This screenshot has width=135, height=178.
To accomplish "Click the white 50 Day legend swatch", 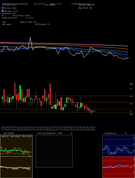I will (3, 8).
